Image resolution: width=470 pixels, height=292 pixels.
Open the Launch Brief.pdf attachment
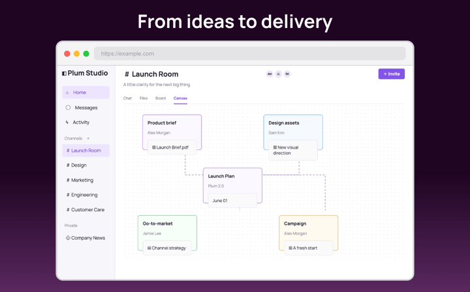tap(172, 147)
